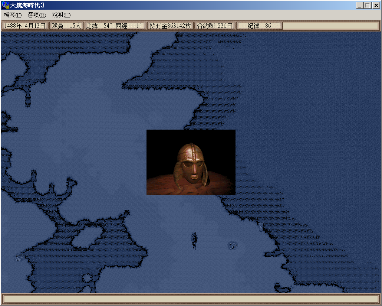This screenshot has height=306, width=382.
Task: Click the empty message bar at the bottom
Action: (x=191, y=299)
